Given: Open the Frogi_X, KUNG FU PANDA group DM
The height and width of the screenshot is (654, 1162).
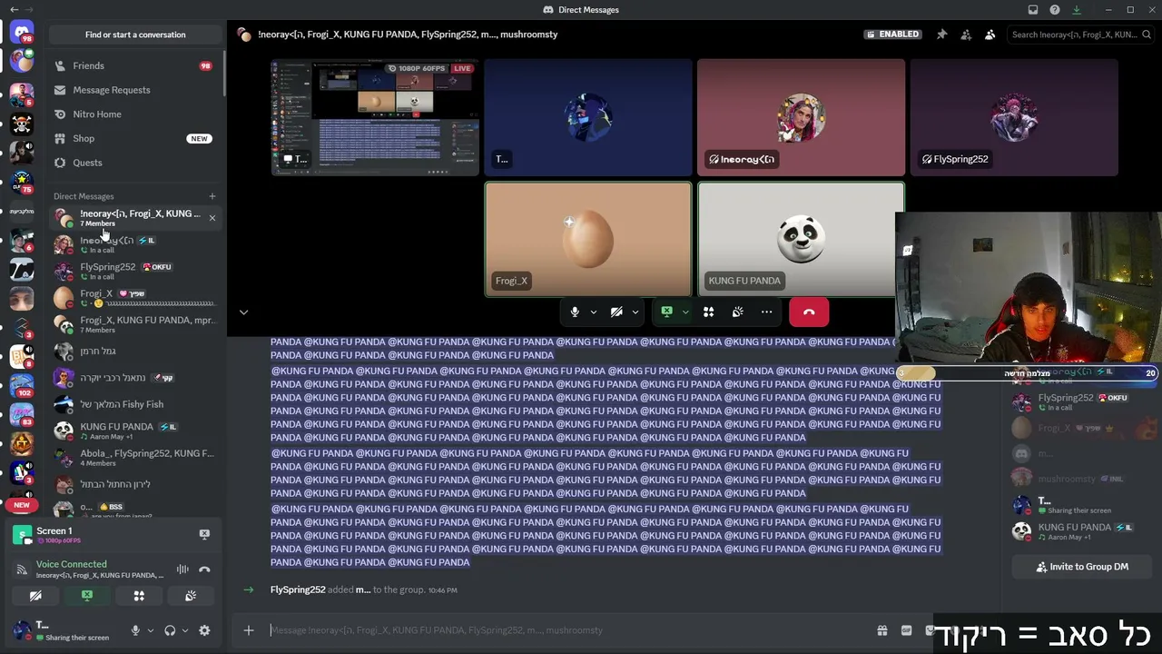Looking at the screenshot, I should 133,324.
